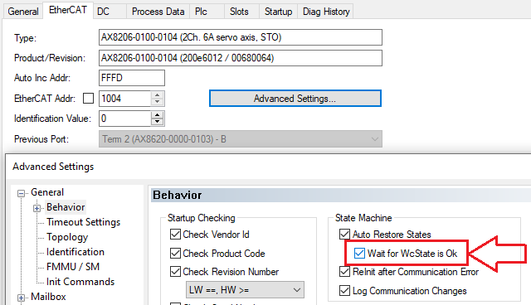The height and width of the screenshot is (305, 531).
Task: Select Identification in the tree
Action: coord(76,252)
